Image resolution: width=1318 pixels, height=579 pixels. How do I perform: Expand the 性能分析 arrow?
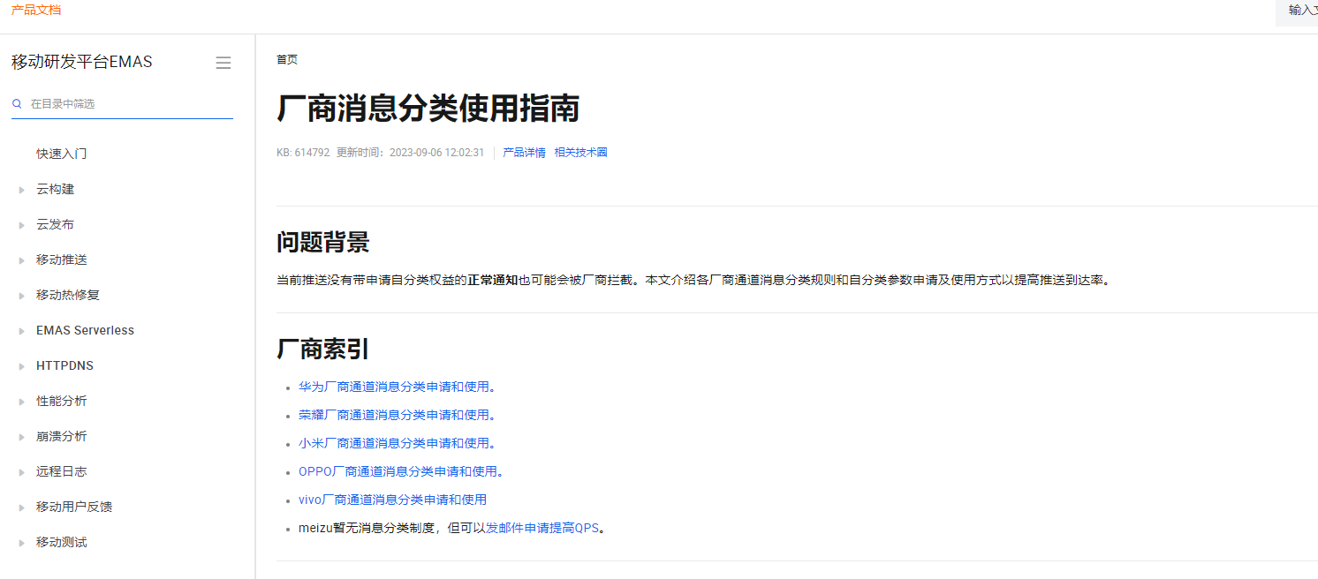(21, 402)
